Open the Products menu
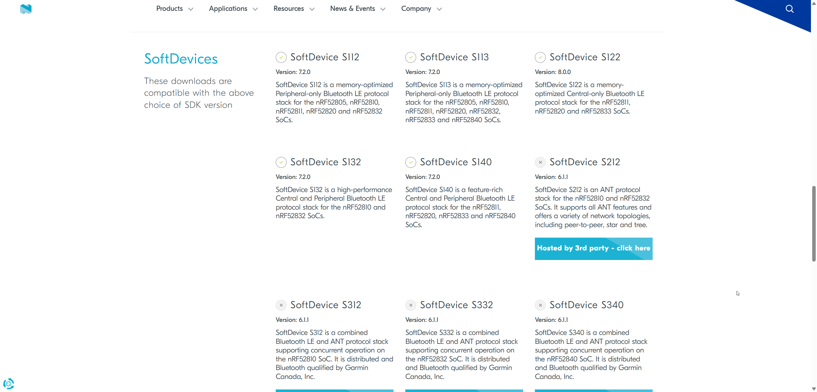Screen dimensions: 817x392 [169, 9]
